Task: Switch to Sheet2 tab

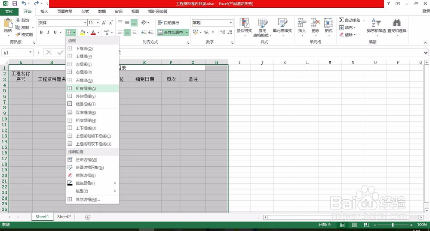Action: tap(64, 216)
